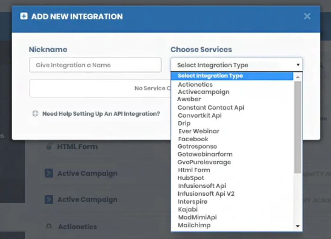The image size is (331, 239).
Task: Open the Need Help Setting Up API link
Action: [x=101, y=114]
